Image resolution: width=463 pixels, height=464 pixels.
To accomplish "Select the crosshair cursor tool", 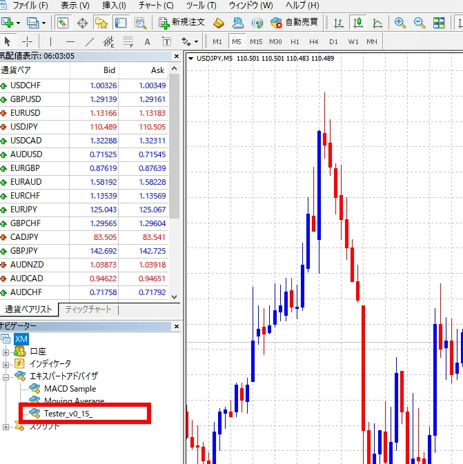I will (27, 41).
